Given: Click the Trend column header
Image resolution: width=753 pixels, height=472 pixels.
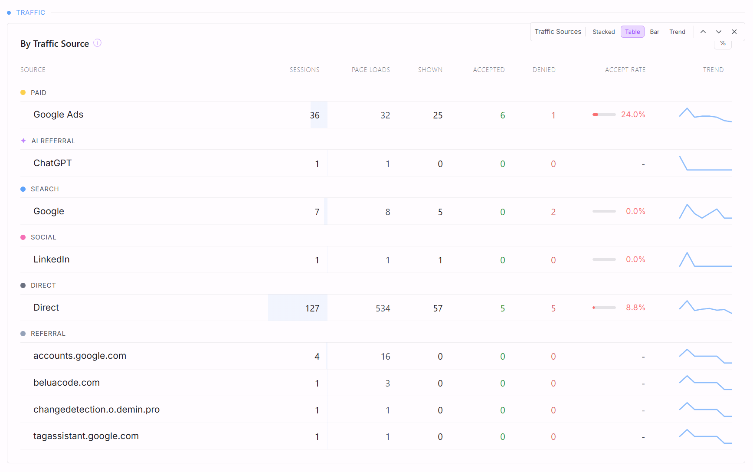Looking at the screenshot, I should coord(713,70).
